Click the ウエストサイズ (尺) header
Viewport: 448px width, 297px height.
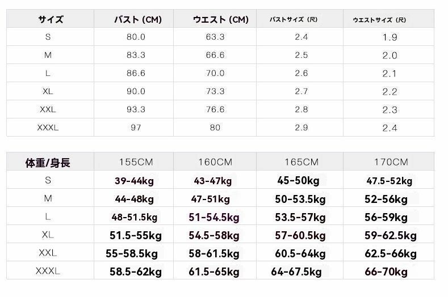[x=379, y=20]
